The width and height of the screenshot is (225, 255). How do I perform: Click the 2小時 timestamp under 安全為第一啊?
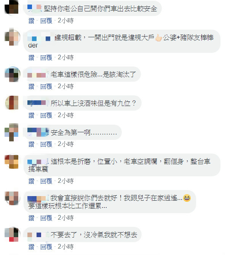pyautogui.click(x=65, y=144)
